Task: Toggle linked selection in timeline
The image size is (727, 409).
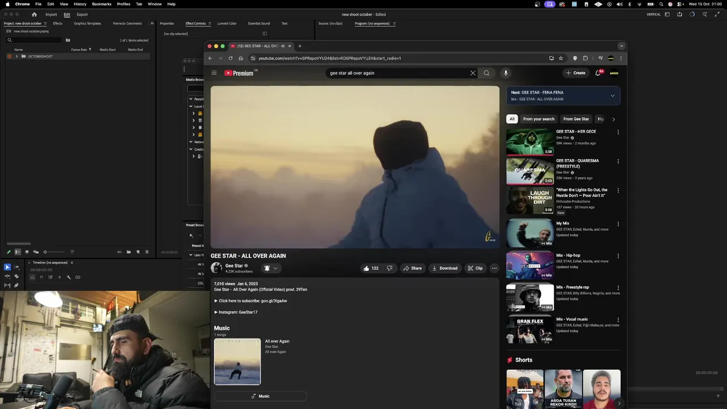Action: (51, 277)
